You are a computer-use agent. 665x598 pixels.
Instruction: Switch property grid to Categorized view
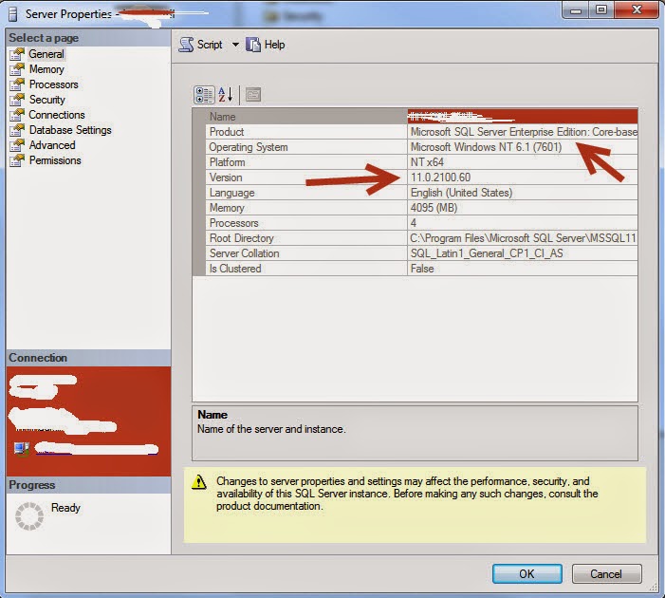(x=204, y=95)
